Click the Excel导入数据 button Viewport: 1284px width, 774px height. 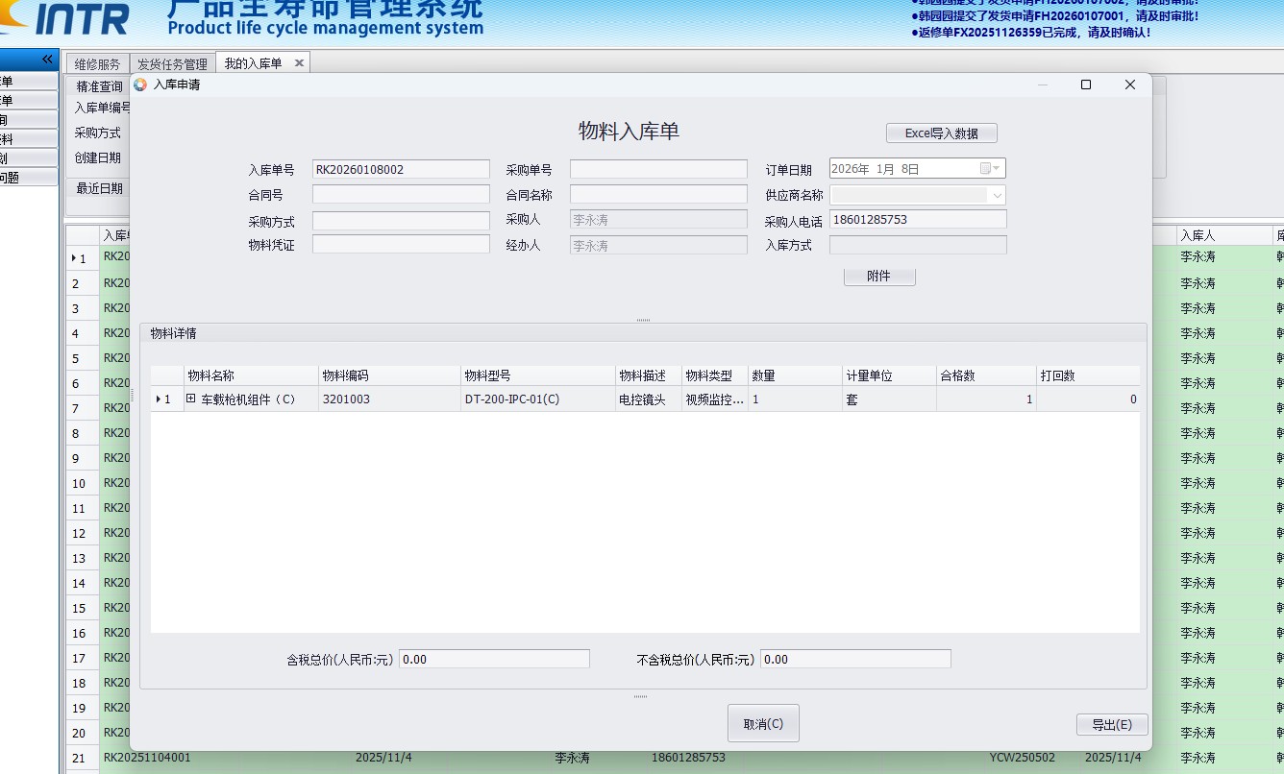pos(941,133)
